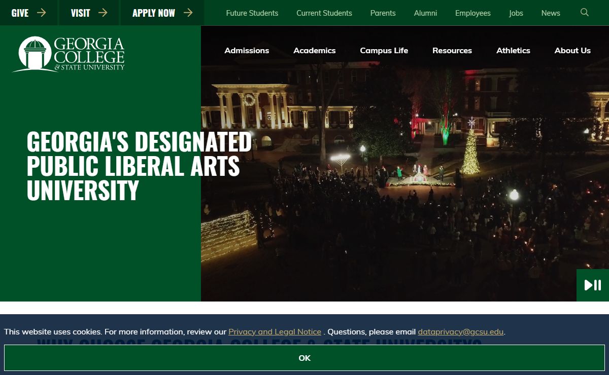This screenshot has width=609, height=375.
Task: Click the dataprivacy@gcsu.edu email link
Action: pos(461,331)
